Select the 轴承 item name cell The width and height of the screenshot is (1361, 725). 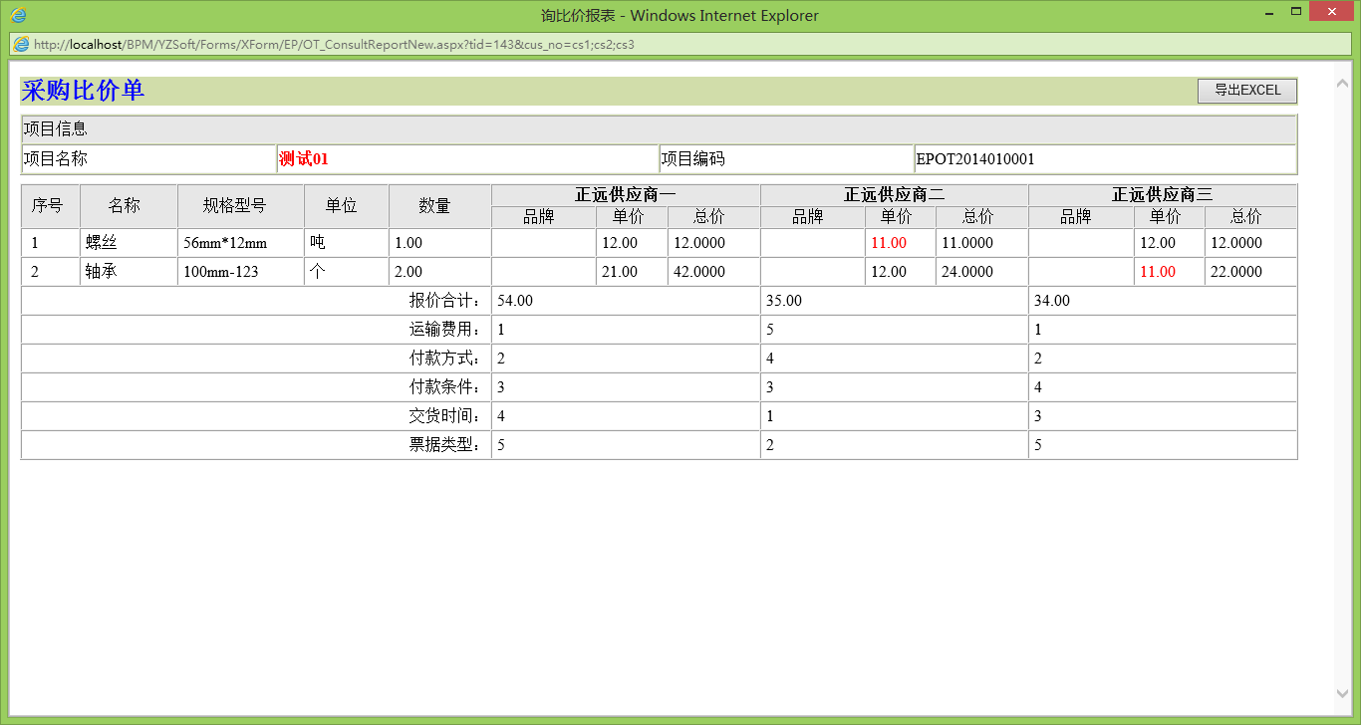[x=100, y=271]
